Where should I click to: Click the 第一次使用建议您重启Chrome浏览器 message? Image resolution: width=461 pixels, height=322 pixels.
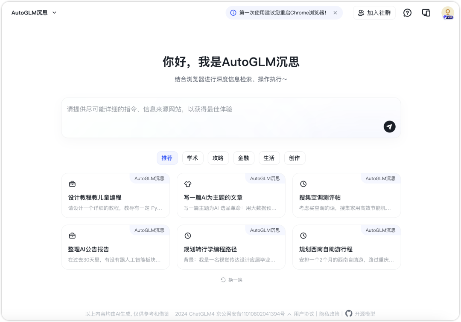(283, 13)
